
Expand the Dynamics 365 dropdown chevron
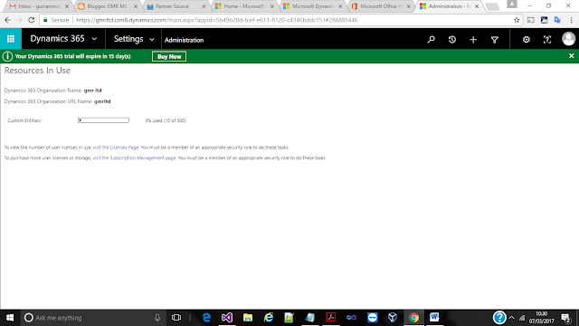click(94, 39)
